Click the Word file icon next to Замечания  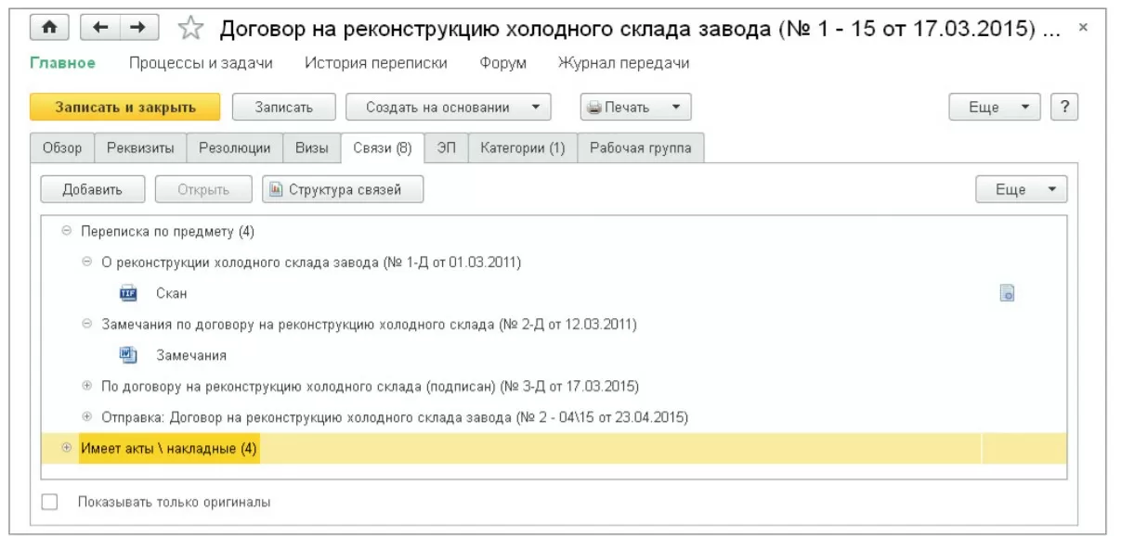coord(128,354)
